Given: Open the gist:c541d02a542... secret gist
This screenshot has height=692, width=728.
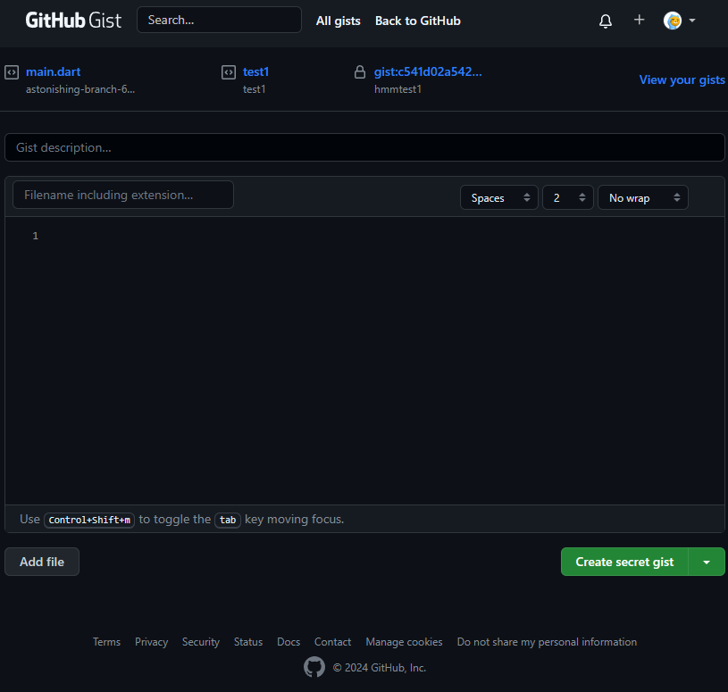Looking at the screenshot, I should (x=428, y=72).
